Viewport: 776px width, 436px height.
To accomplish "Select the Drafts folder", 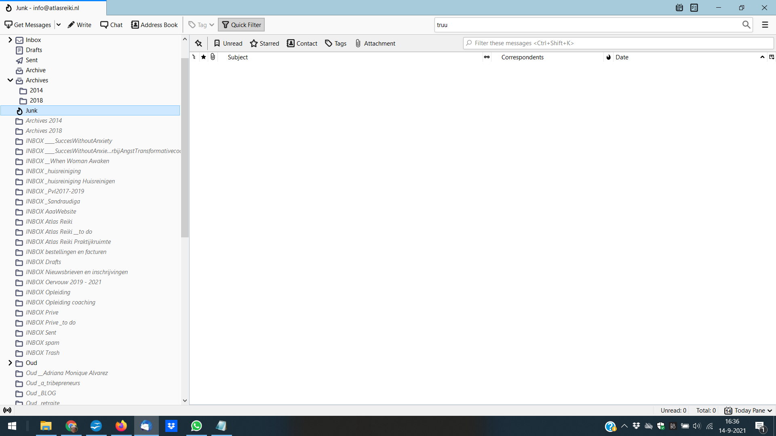I will pyautogui.click(x=34, y=50).
